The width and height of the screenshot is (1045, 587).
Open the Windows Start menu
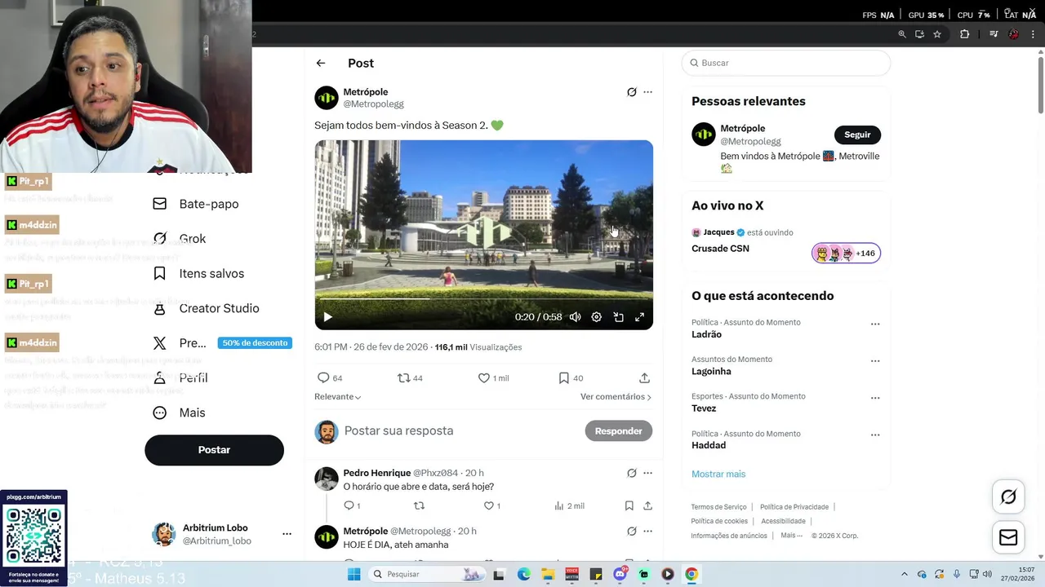pyautogui.click(x=354, y=574)
